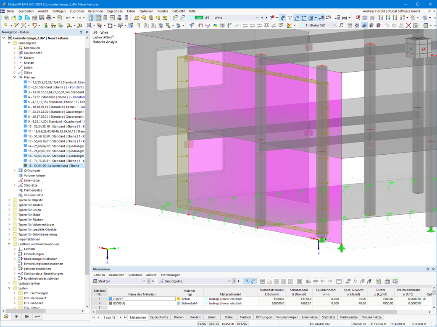The image size is (437, 327).
Task: Toggle FANG snap in status bar
Action: click(202, 324)
